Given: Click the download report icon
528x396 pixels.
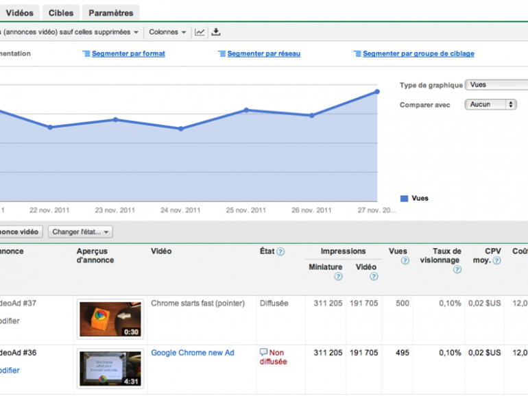Looking at the screenshot, I should click(217, 32).
